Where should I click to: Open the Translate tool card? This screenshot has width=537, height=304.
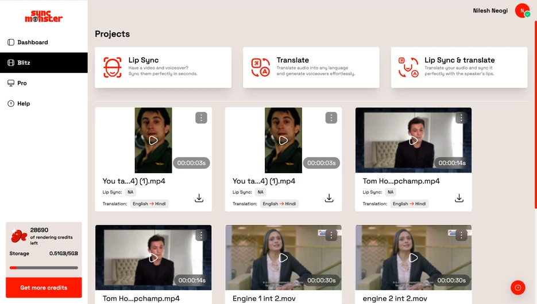point(311,68)
